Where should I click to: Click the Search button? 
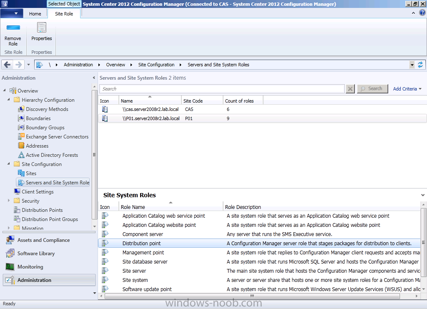[x=372, y=89]
